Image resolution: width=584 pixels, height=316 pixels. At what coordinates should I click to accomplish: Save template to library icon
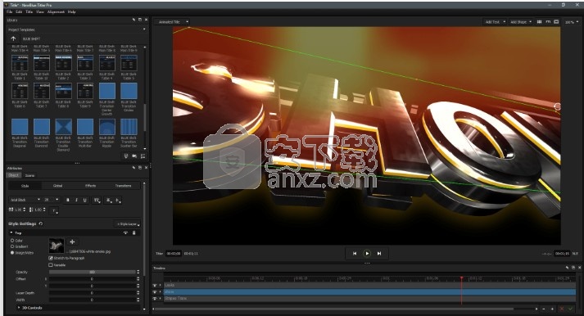click(126, 156)
